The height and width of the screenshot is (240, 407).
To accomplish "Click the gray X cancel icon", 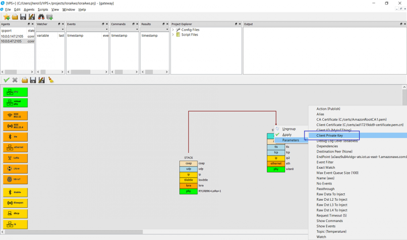I will point(15,80).
